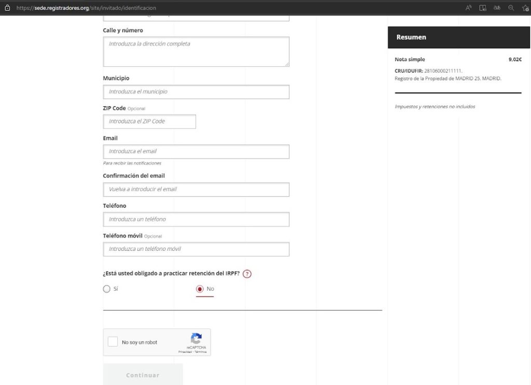
Task: Open reCAPTCHA Privacidad link
Action: pyautogui.click(x=185, y=352)
